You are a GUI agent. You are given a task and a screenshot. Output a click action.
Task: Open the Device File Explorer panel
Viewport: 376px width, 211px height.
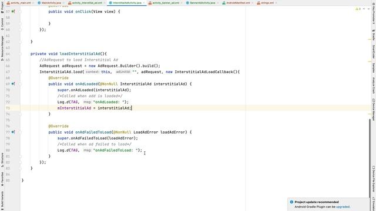click(374, 179)
